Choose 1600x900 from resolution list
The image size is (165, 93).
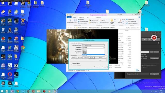coord(93,53)
